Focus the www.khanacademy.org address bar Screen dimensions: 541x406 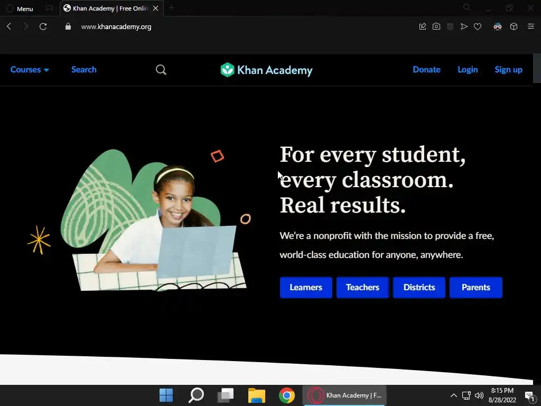pos(116,26)
